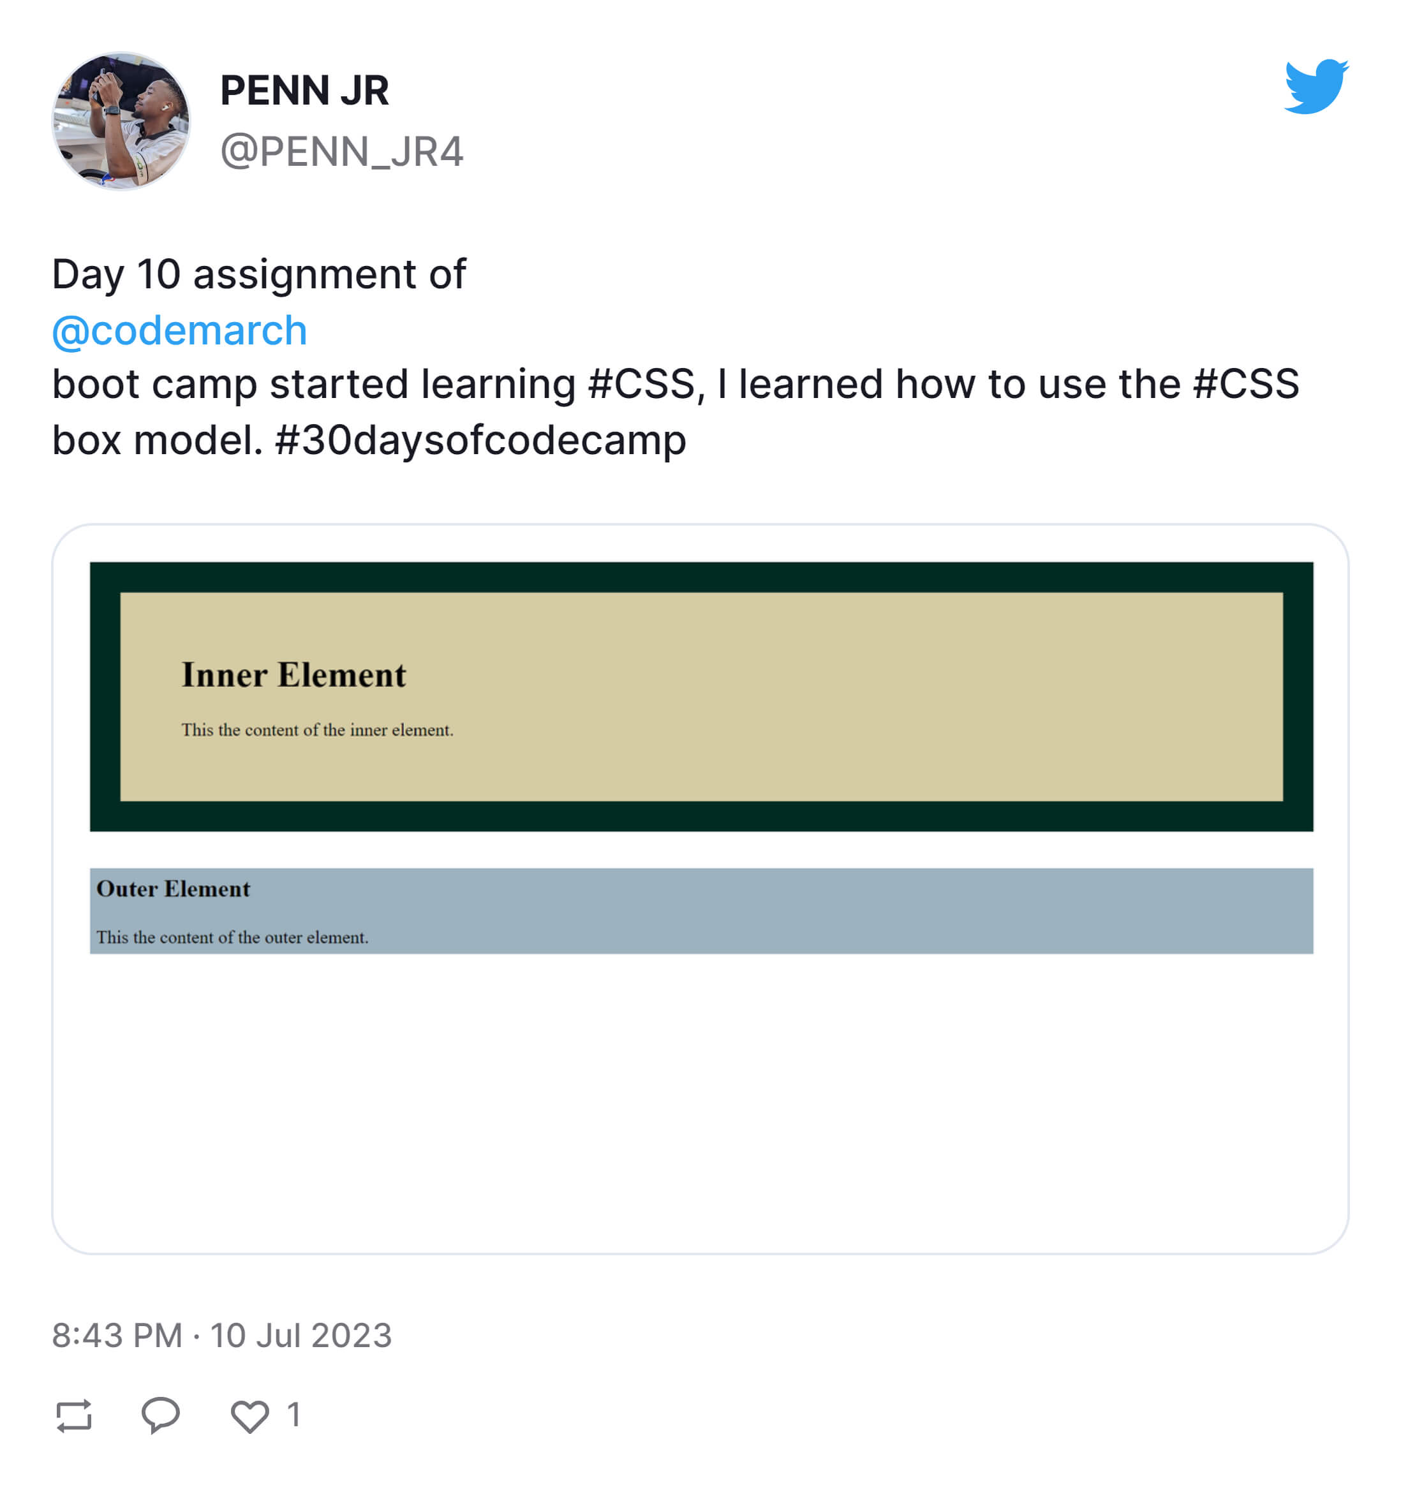This screenshot has width=1401, height=1490.
Task: Click the Outer Element heading in image
Action: [173, 889]
